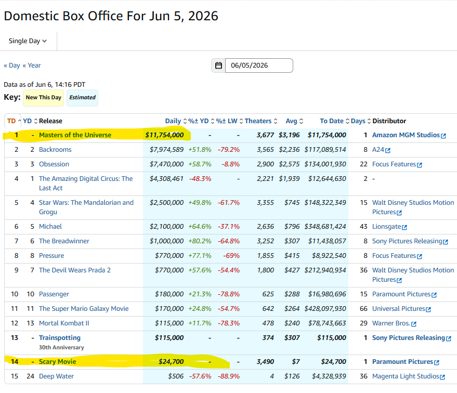Click external link icon beside Magenta Light Studios
The height and width of the screenshot is (393, 457).
[x=442, y=377]
